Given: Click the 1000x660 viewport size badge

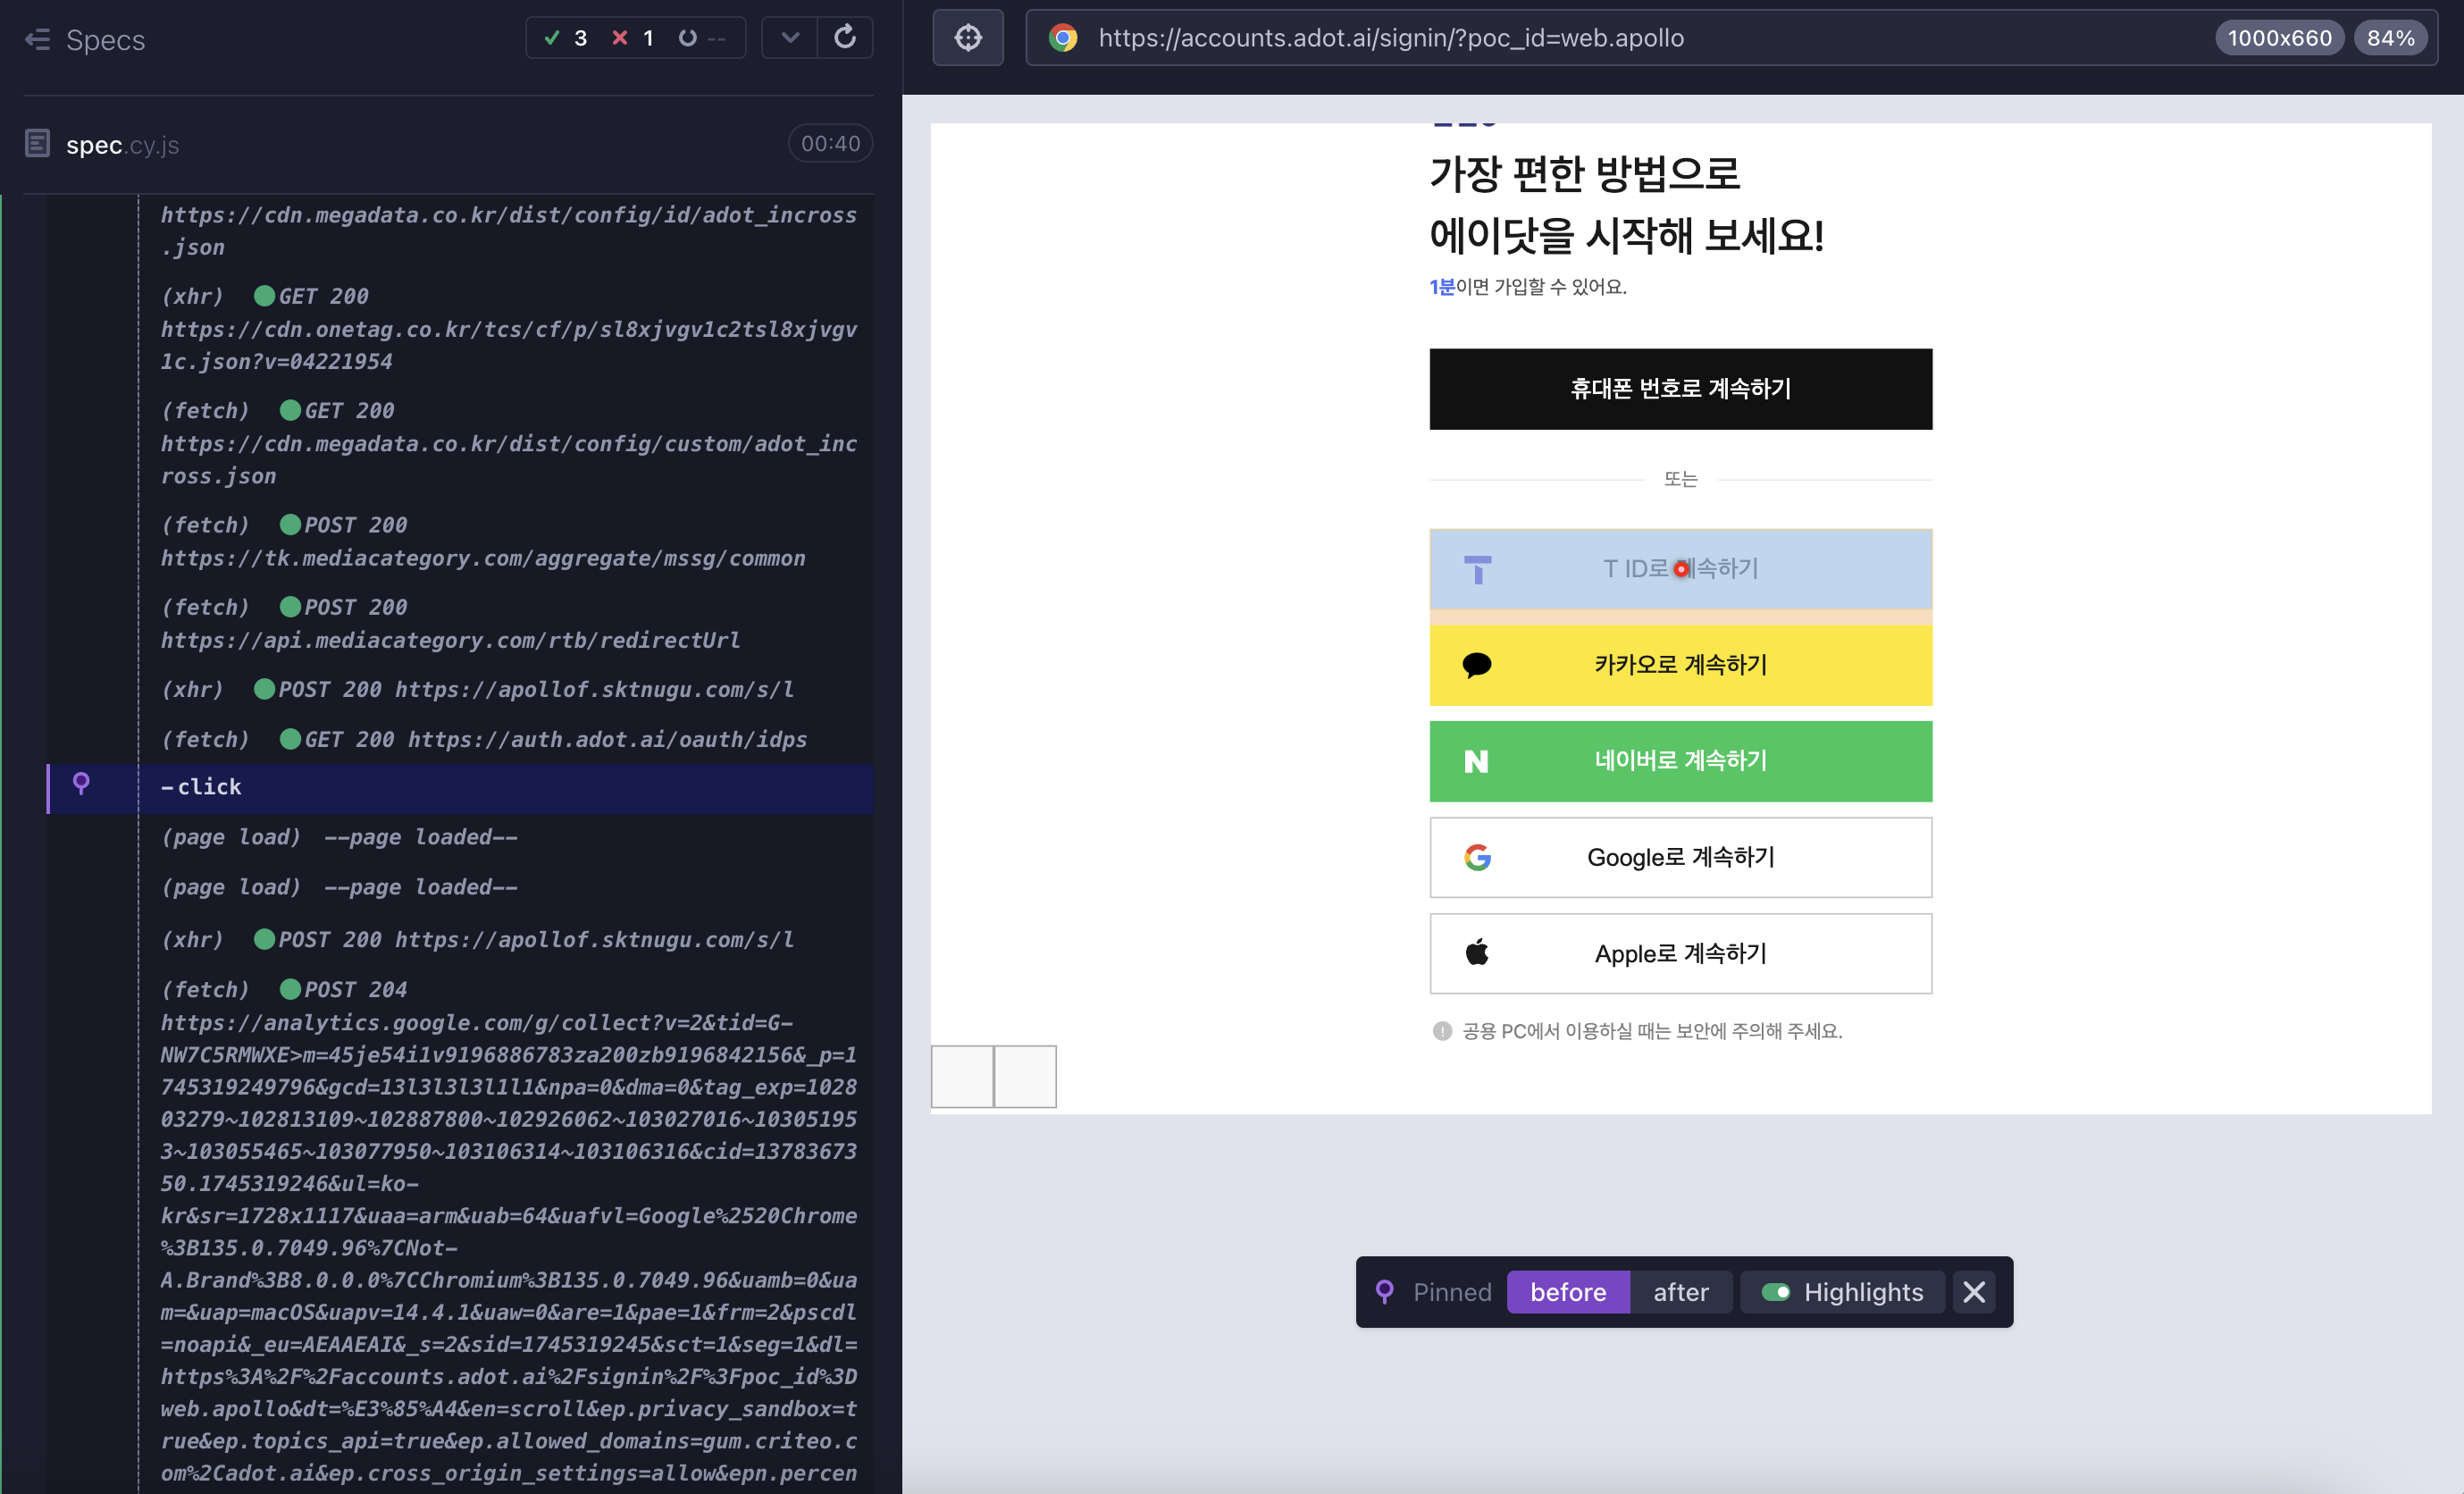Looking at the screenshot, I should [2279, 38].
